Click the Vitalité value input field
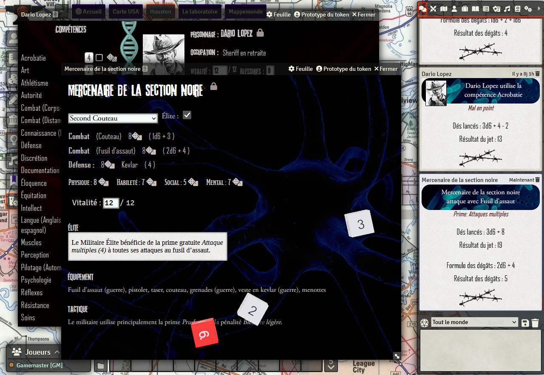This screenshot has width=544, height=375. pyautogui.click(x=111, y=203)
